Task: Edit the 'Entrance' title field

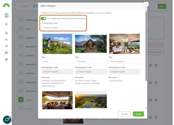Action: [x=91, y=61]
